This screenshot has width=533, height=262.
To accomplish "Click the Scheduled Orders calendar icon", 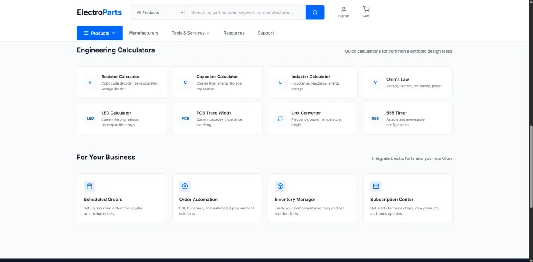I will pos(89,186).
